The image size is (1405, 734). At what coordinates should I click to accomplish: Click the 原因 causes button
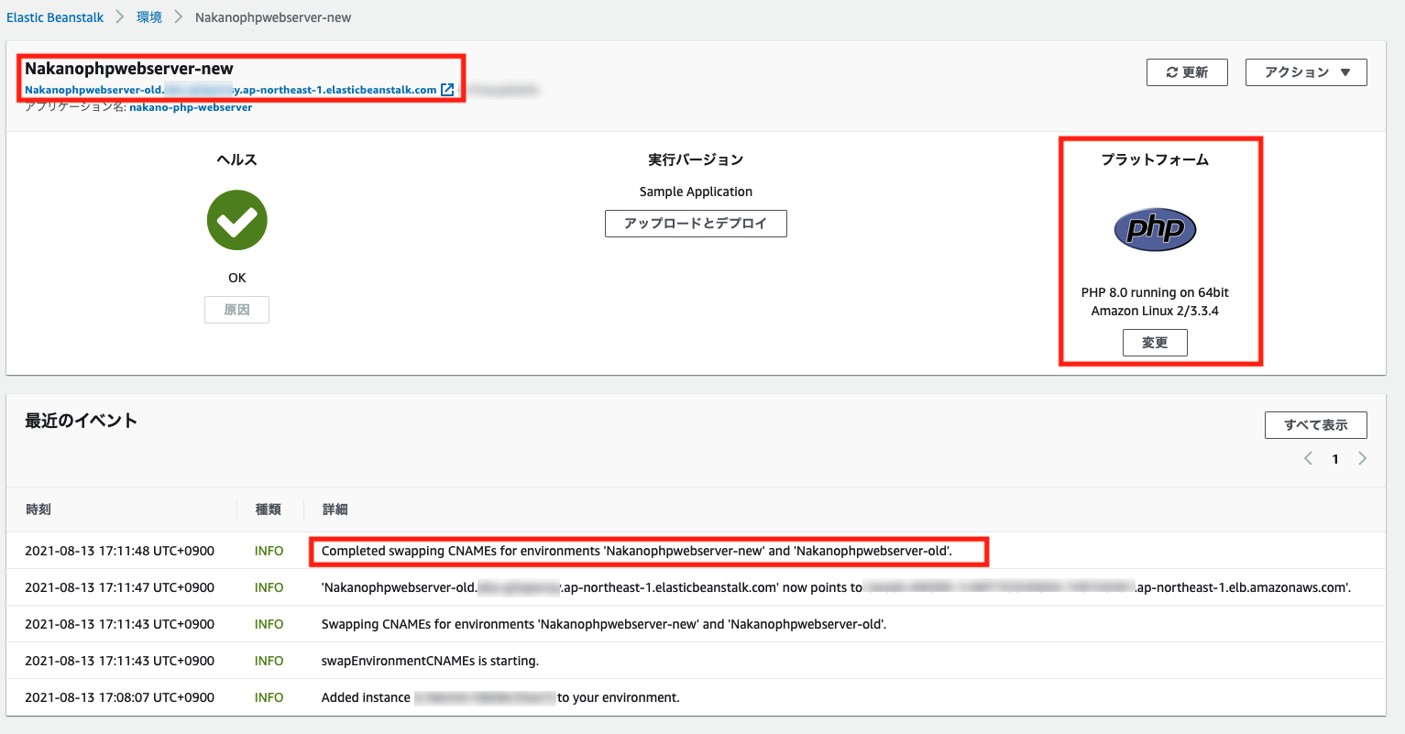(x=236, y=310)
